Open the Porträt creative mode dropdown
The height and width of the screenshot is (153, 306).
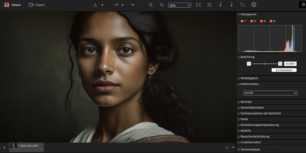point(270,93)
